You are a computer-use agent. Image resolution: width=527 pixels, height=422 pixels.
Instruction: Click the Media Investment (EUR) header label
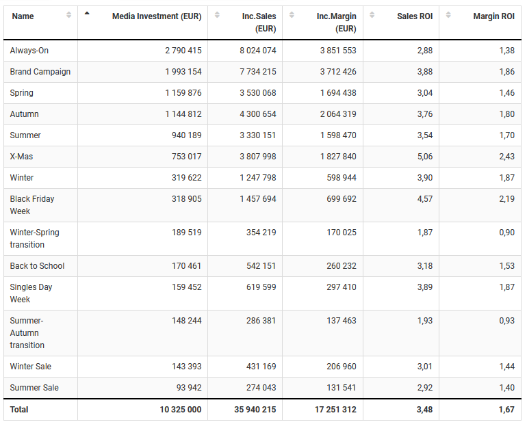click(x=157, y=16)
